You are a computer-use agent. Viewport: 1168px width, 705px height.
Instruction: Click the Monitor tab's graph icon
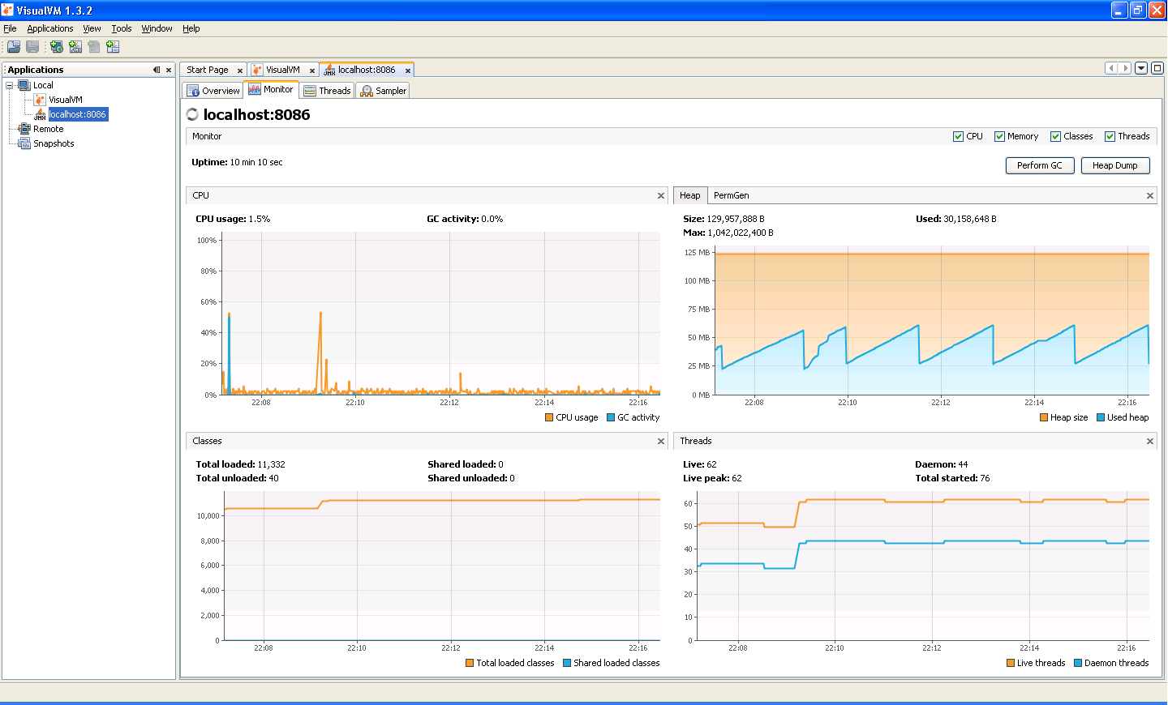pyautogui.click(x=255, y=89)
